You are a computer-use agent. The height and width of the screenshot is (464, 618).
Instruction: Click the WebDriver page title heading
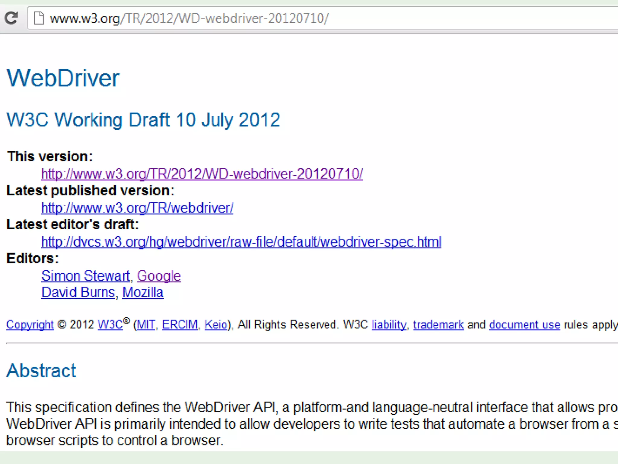(x=63, y=78)
